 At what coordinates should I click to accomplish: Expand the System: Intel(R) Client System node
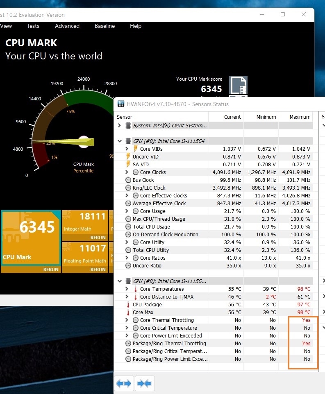[x=119, y=125]
